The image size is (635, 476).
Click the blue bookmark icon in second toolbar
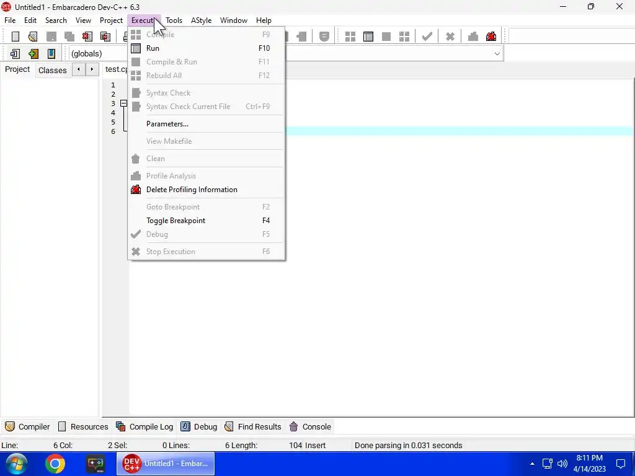tap(51, 53)
